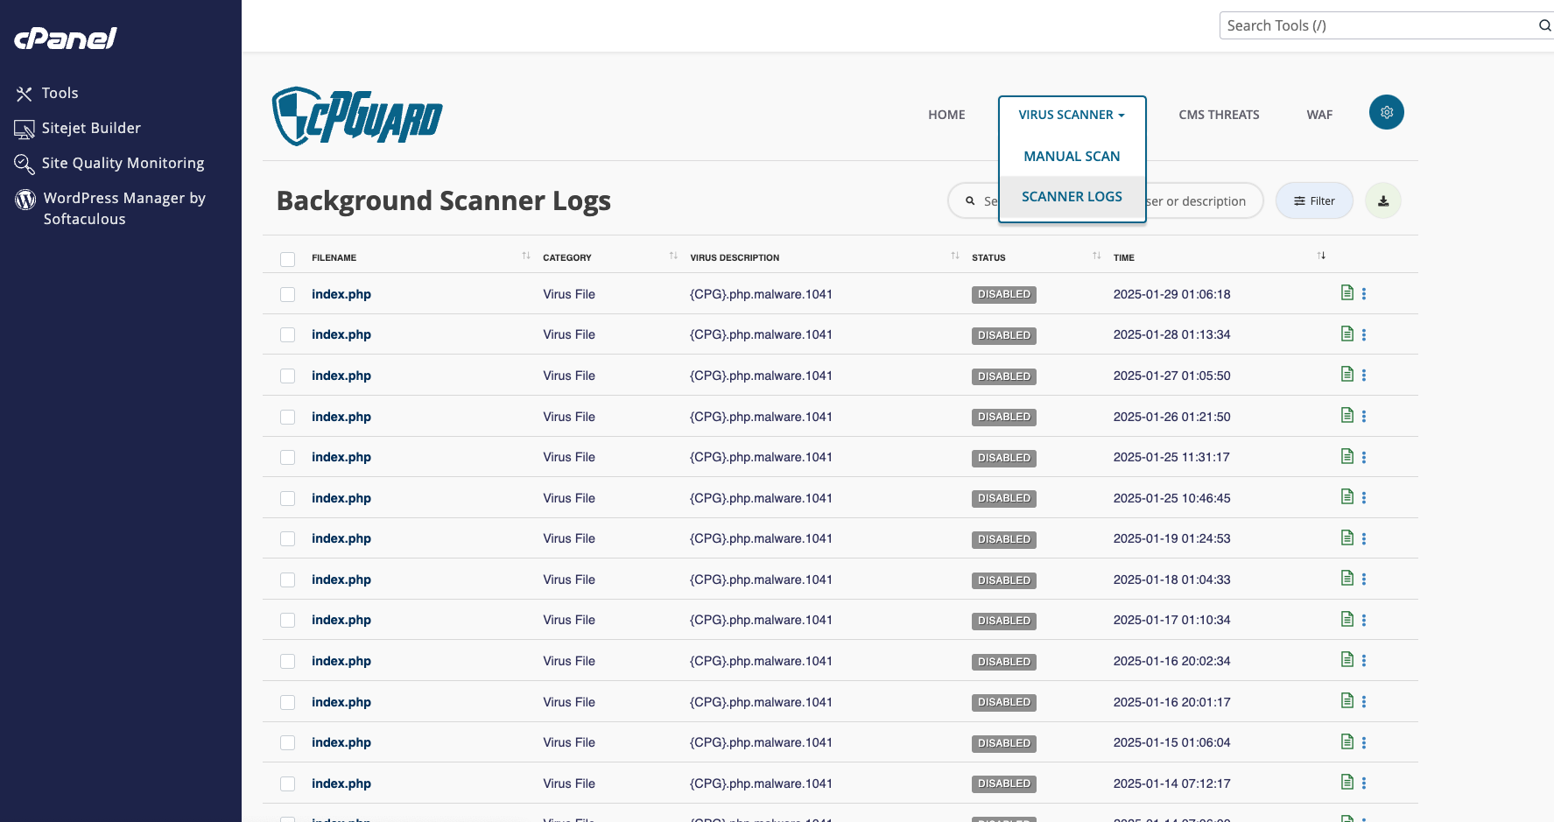Open the Filter button

(1314, 200)
